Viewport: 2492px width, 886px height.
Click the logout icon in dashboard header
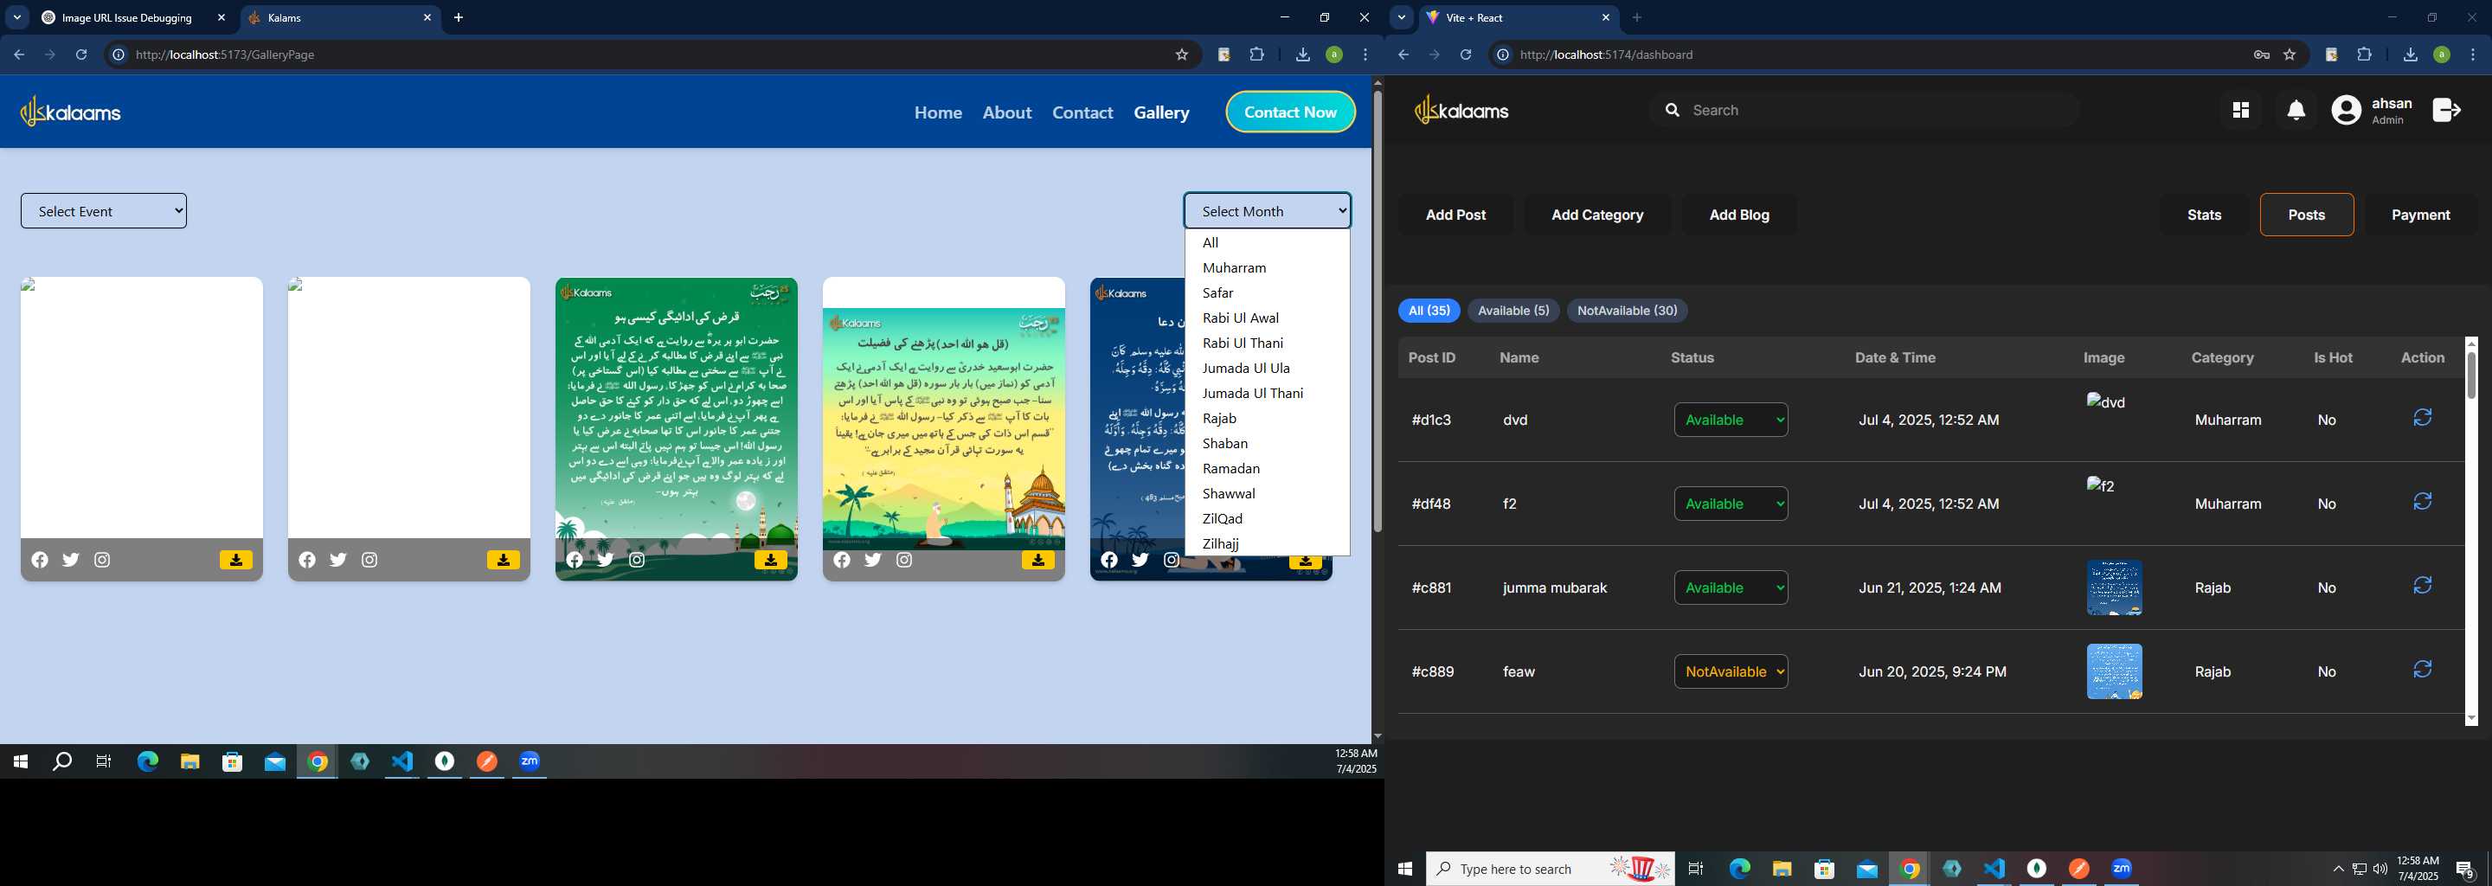pos(2446,110)
